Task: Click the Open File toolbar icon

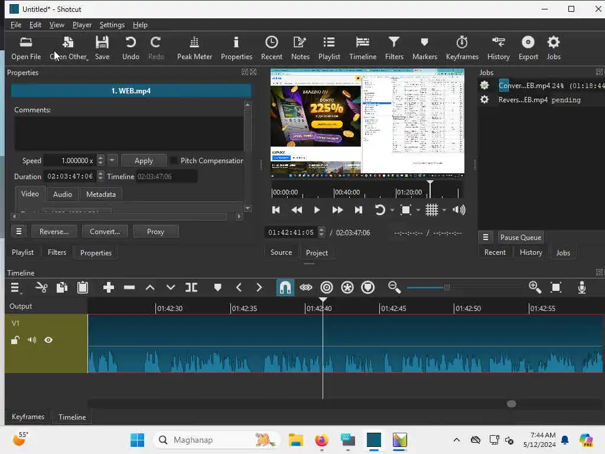Action: click(x=26, y=48)
